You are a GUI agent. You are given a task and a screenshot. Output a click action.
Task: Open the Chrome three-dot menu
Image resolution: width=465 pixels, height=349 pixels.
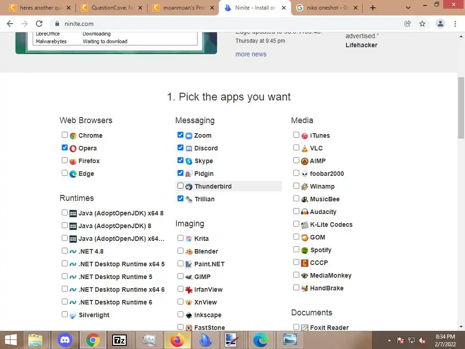tap(455, 24)
